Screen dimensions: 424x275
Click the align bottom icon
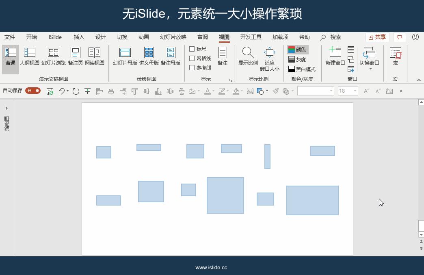click(x=158, y=91)
